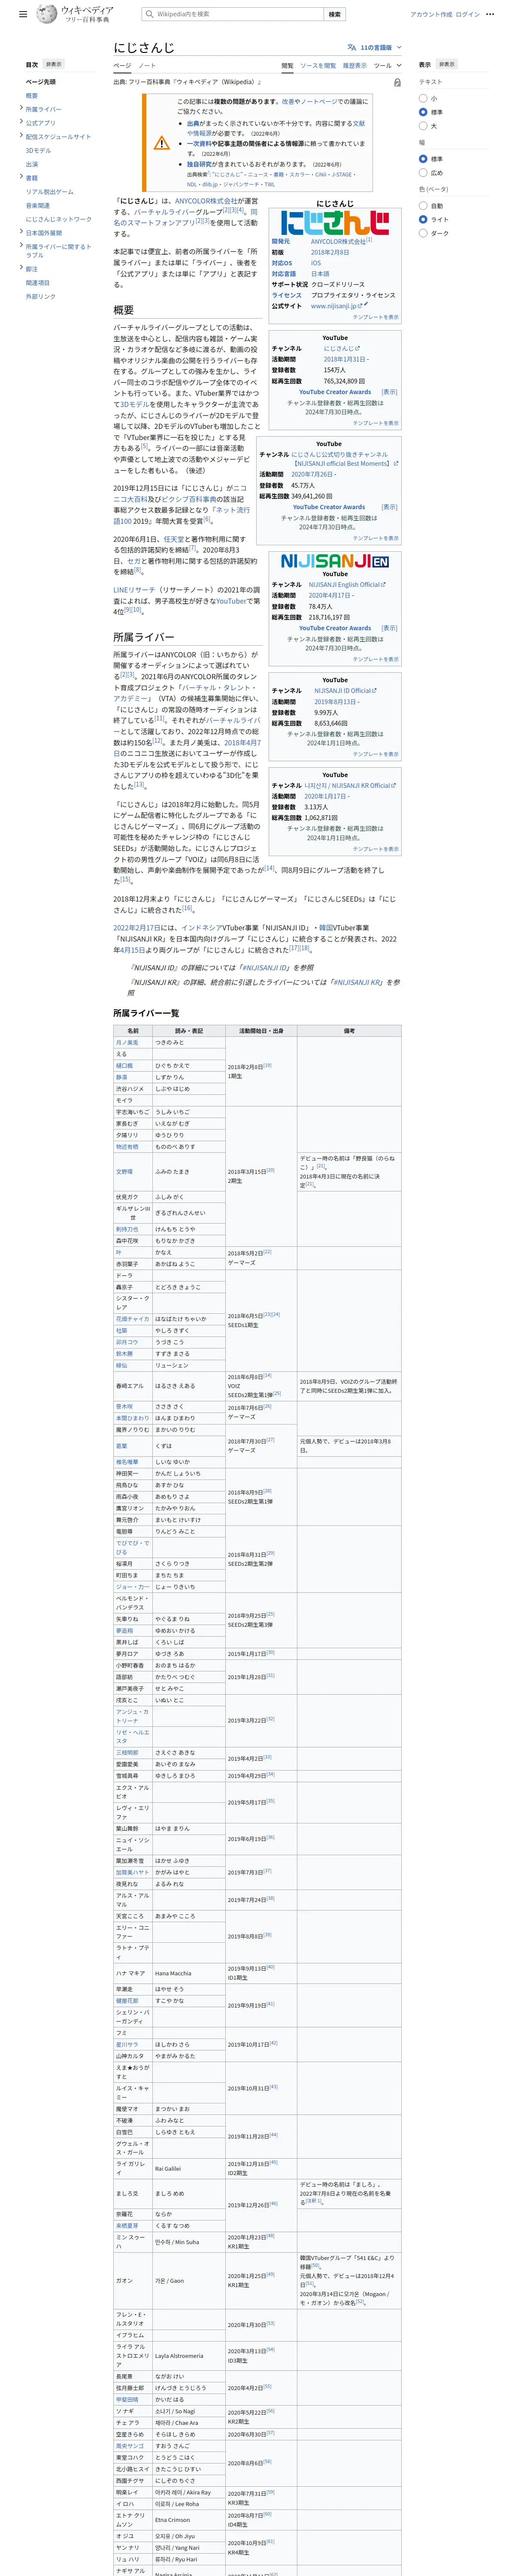This screenshot has width=515, height=2576.
Task: Click 月ノ美兎 in the liver table
Action: click(127, 1042)
